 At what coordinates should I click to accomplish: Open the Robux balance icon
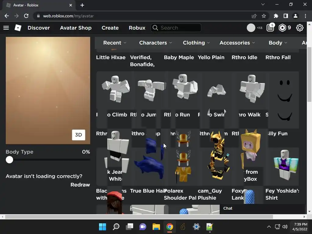tap(282, 28)
